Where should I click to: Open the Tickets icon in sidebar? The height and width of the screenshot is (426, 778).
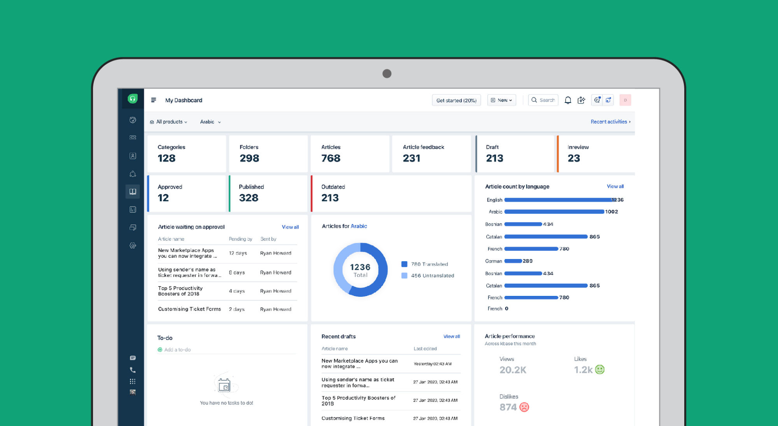pos(133,137)
